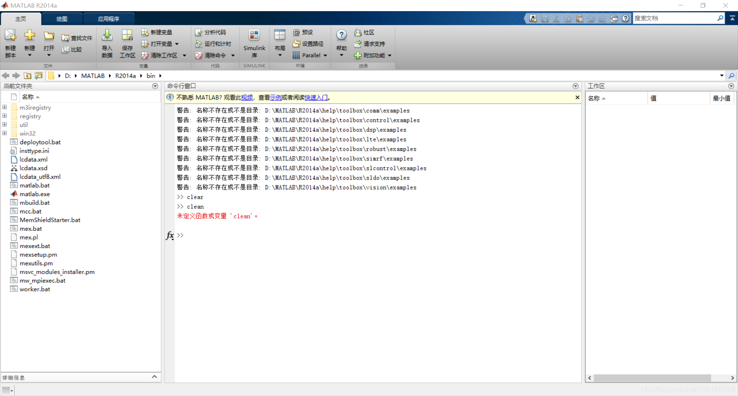Switch to the 应用程序 tab
Image resolution: width=738 pixels, height=396 pixels.
[x=109, y=19]
